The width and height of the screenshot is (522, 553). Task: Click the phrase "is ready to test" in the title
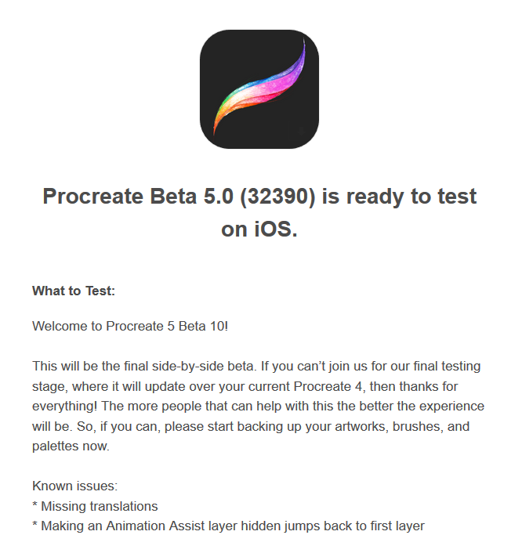point(399,196)
